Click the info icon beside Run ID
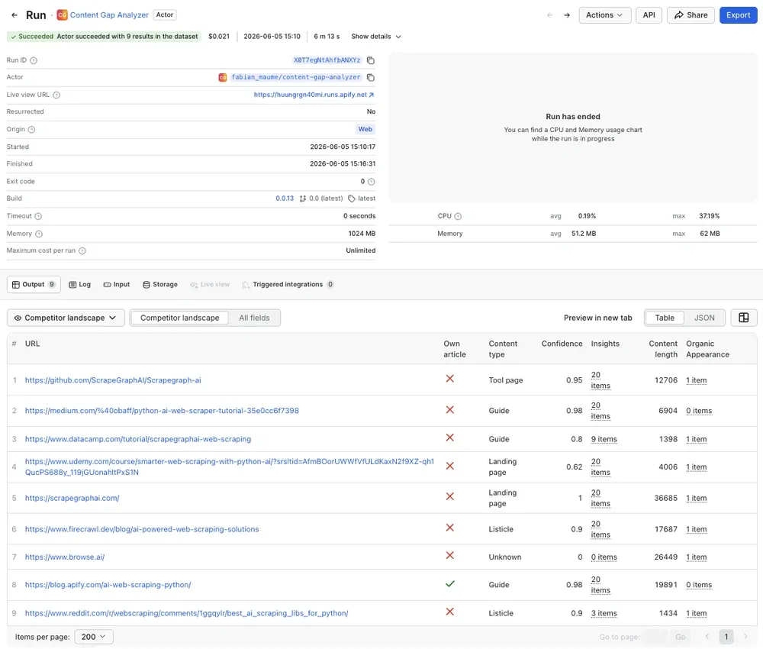Image resolution: width=763 pixels, height=649 pixels. 34,60
